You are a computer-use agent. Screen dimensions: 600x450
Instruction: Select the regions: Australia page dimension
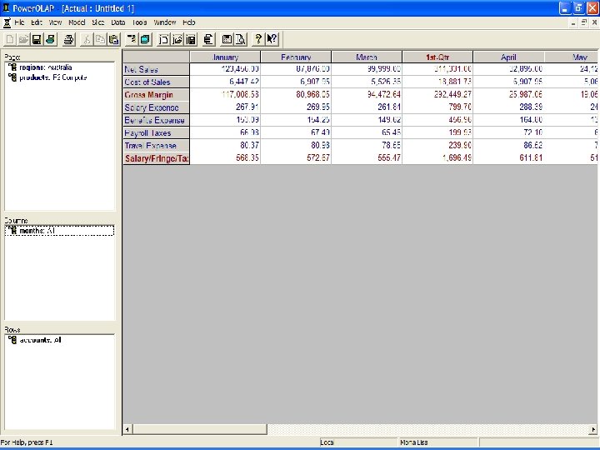tap(41, 67)
